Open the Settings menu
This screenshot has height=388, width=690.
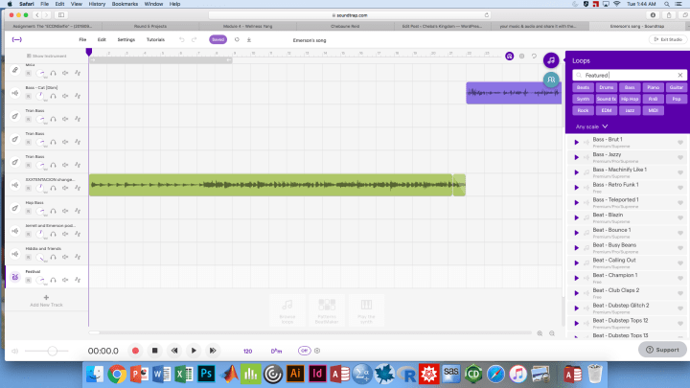coord(126,39)
